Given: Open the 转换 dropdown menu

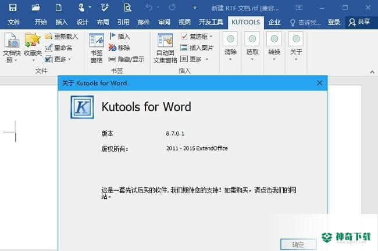Looking at the screenshot, I should pos(274,47).
